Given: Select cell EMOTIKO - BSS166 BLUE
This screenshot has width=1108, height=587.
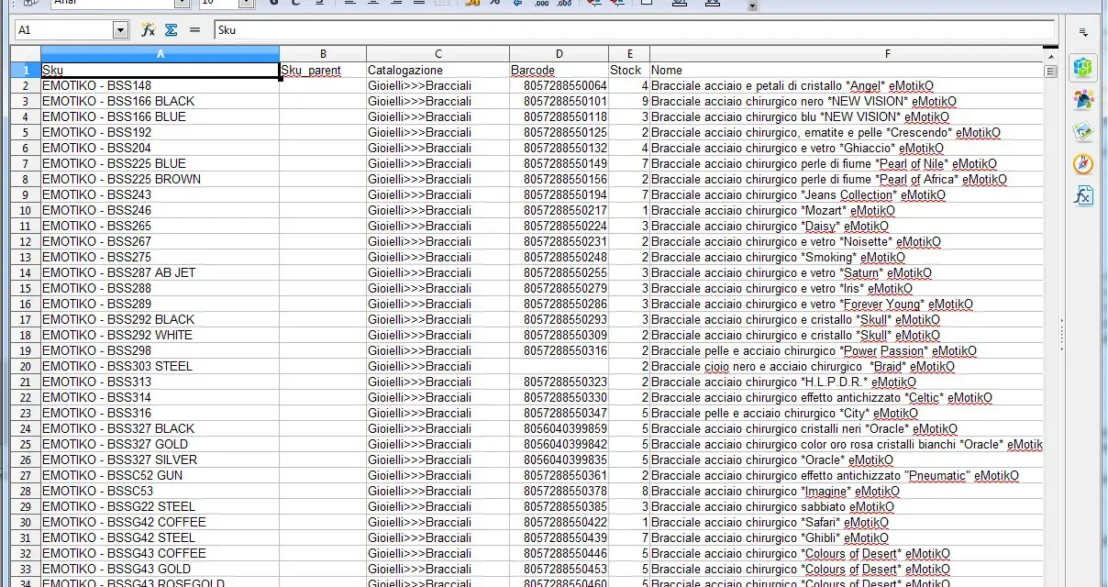Looking at the screenshot, I should [x=161, y=116].
